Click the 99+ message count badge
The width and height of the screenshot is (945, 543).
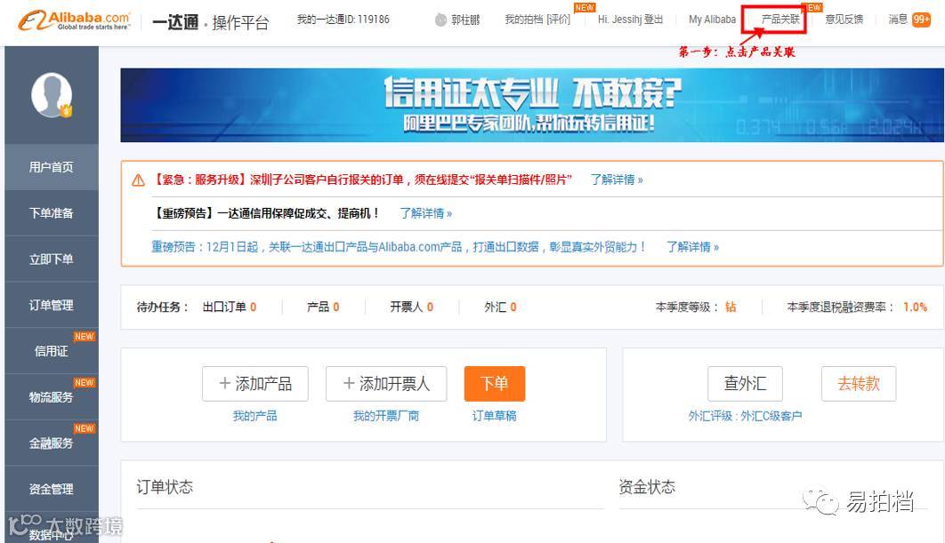pos(922,20)
